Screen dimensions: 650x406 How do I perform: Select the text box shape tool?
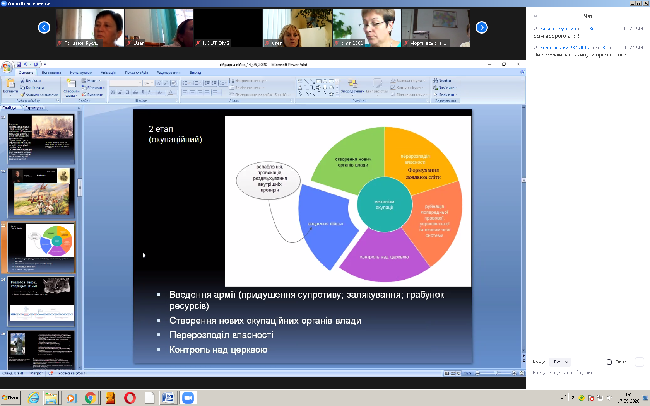[300, 81]
